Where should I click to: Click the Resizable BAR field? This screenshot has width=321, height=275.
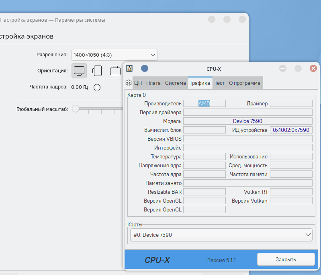(204, 192)
